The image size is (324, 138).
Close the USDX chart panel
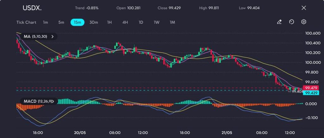tap(304, 8)
